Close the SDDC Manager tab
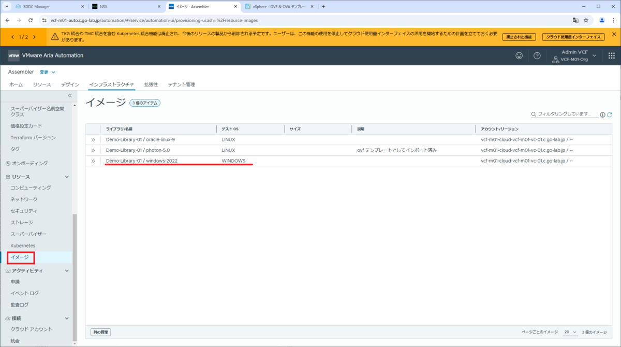Screen dimensions: 621x347 pos(82,7)
